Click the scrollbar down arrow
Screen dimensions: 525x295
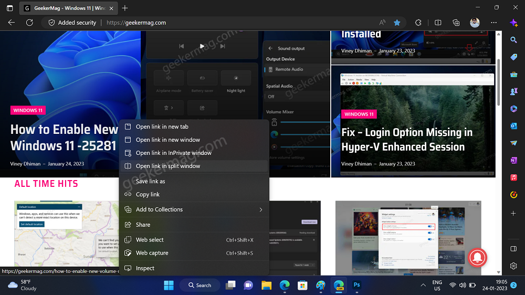(x=499, y=272)
